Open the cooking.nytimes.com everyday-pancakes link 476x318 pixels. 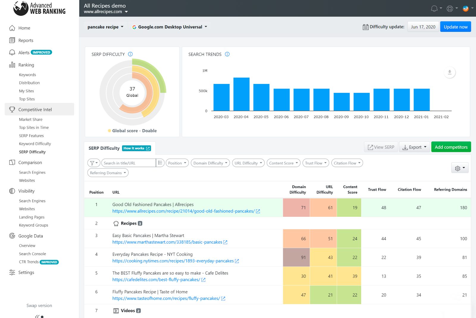(x=173, y=261)
